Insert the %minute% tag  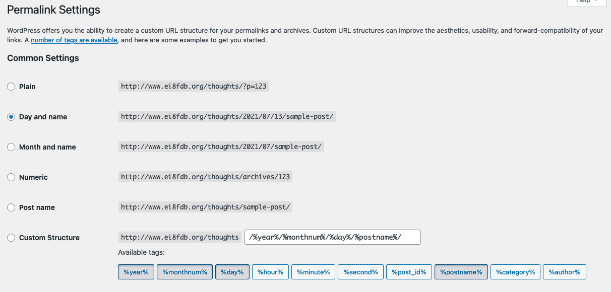313,272
